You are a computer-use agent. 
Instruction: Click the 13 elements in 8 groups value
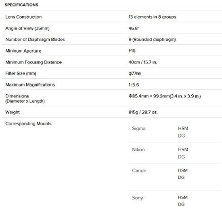tap(152, 17)
